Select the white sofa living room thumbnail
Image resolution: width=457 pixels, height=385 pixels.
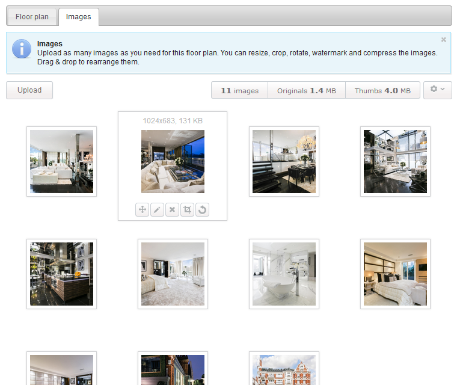tap(61, 162)
